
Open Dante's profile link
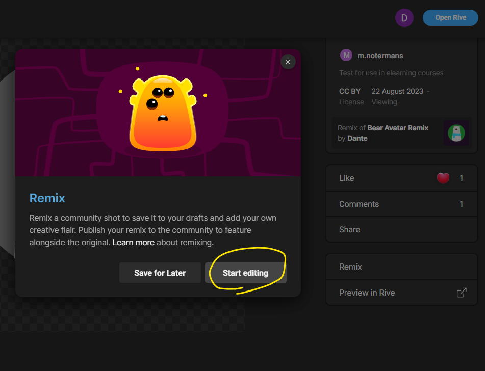(358, 138)
